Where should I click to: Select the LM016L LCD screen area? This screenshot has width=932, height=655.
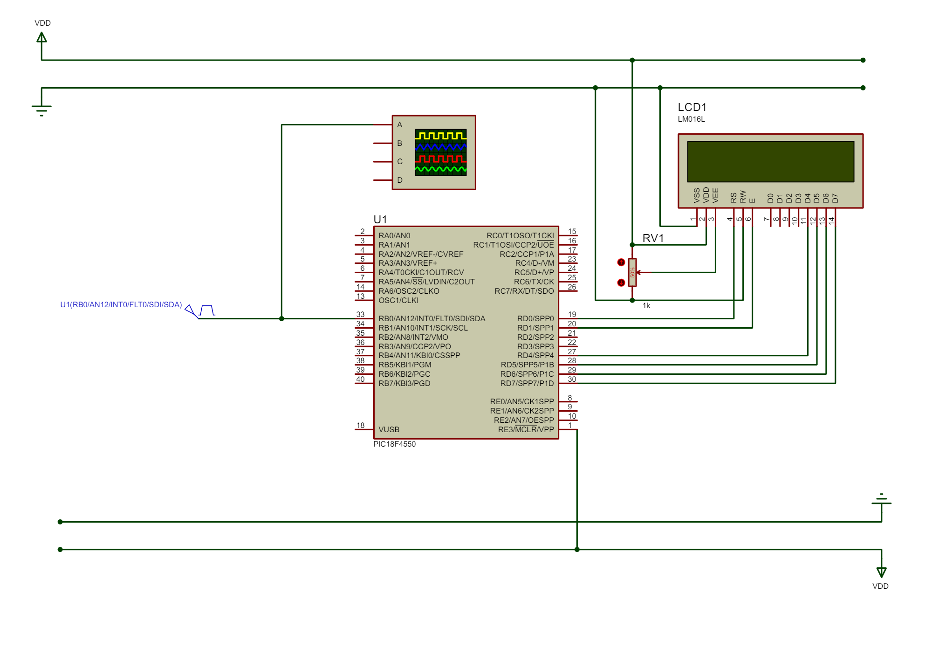click(x=770, y=161)
